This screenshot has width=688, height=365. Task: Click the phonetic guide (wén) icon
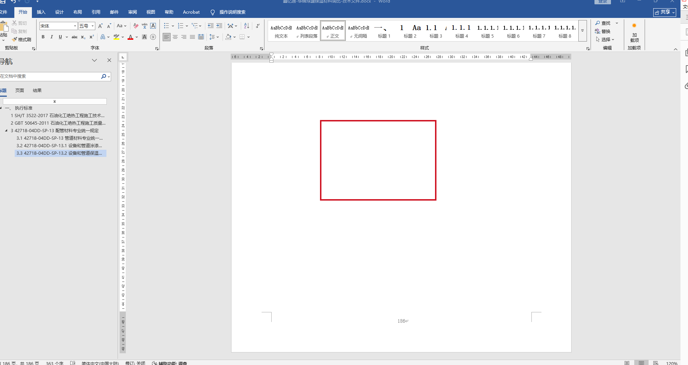click(144, 26)
